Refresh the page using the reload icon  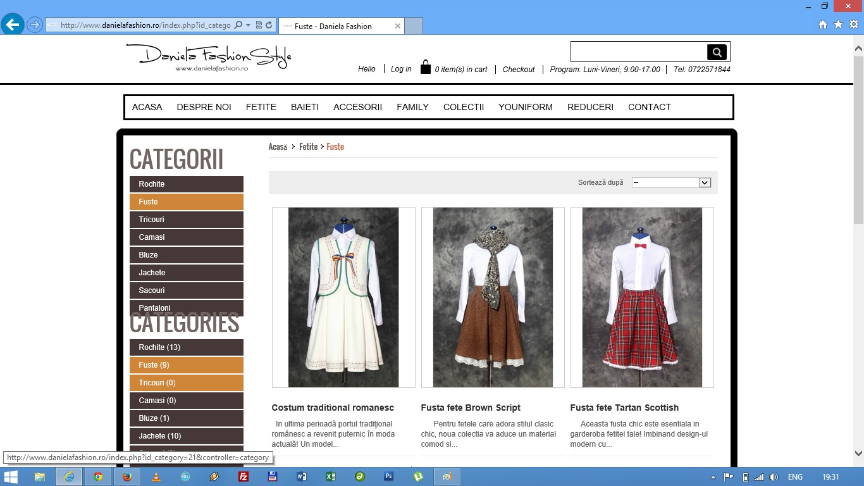[x=269, y=25]
